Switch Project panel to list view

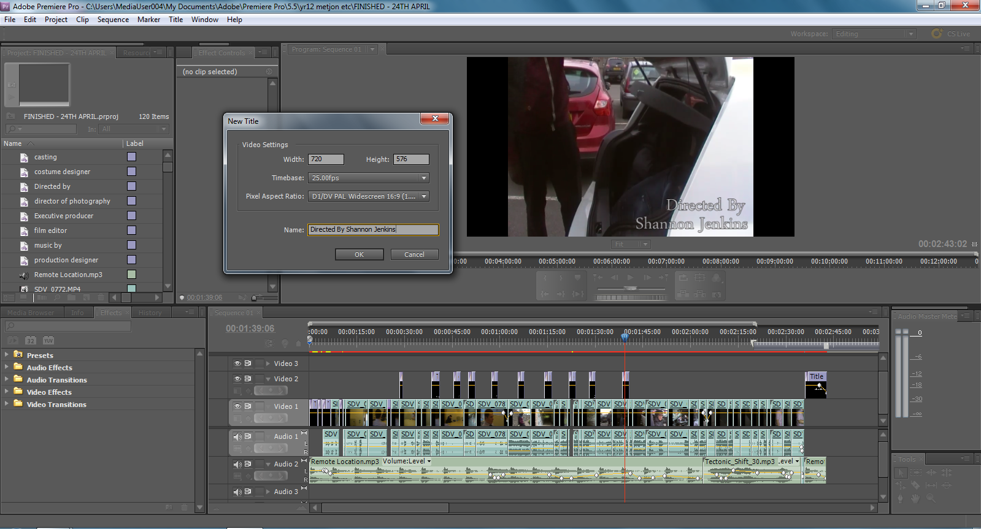point(9,297)
